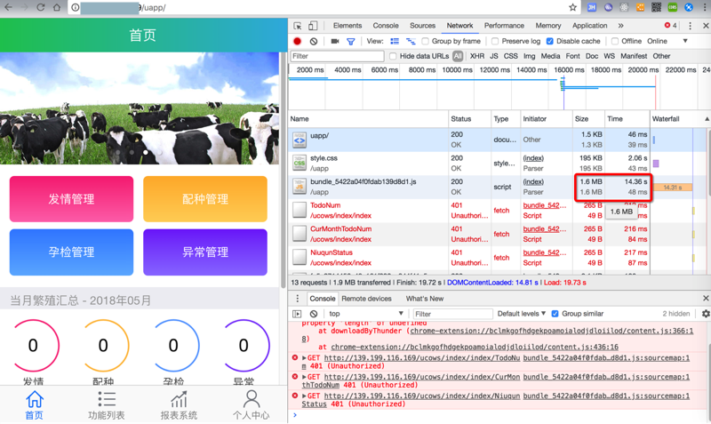Open 孕检管理 blue button

pos(72,252)
